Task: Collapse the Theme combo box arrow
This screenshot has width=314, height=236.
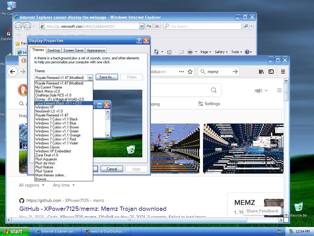Action: [x=90, y=77]
